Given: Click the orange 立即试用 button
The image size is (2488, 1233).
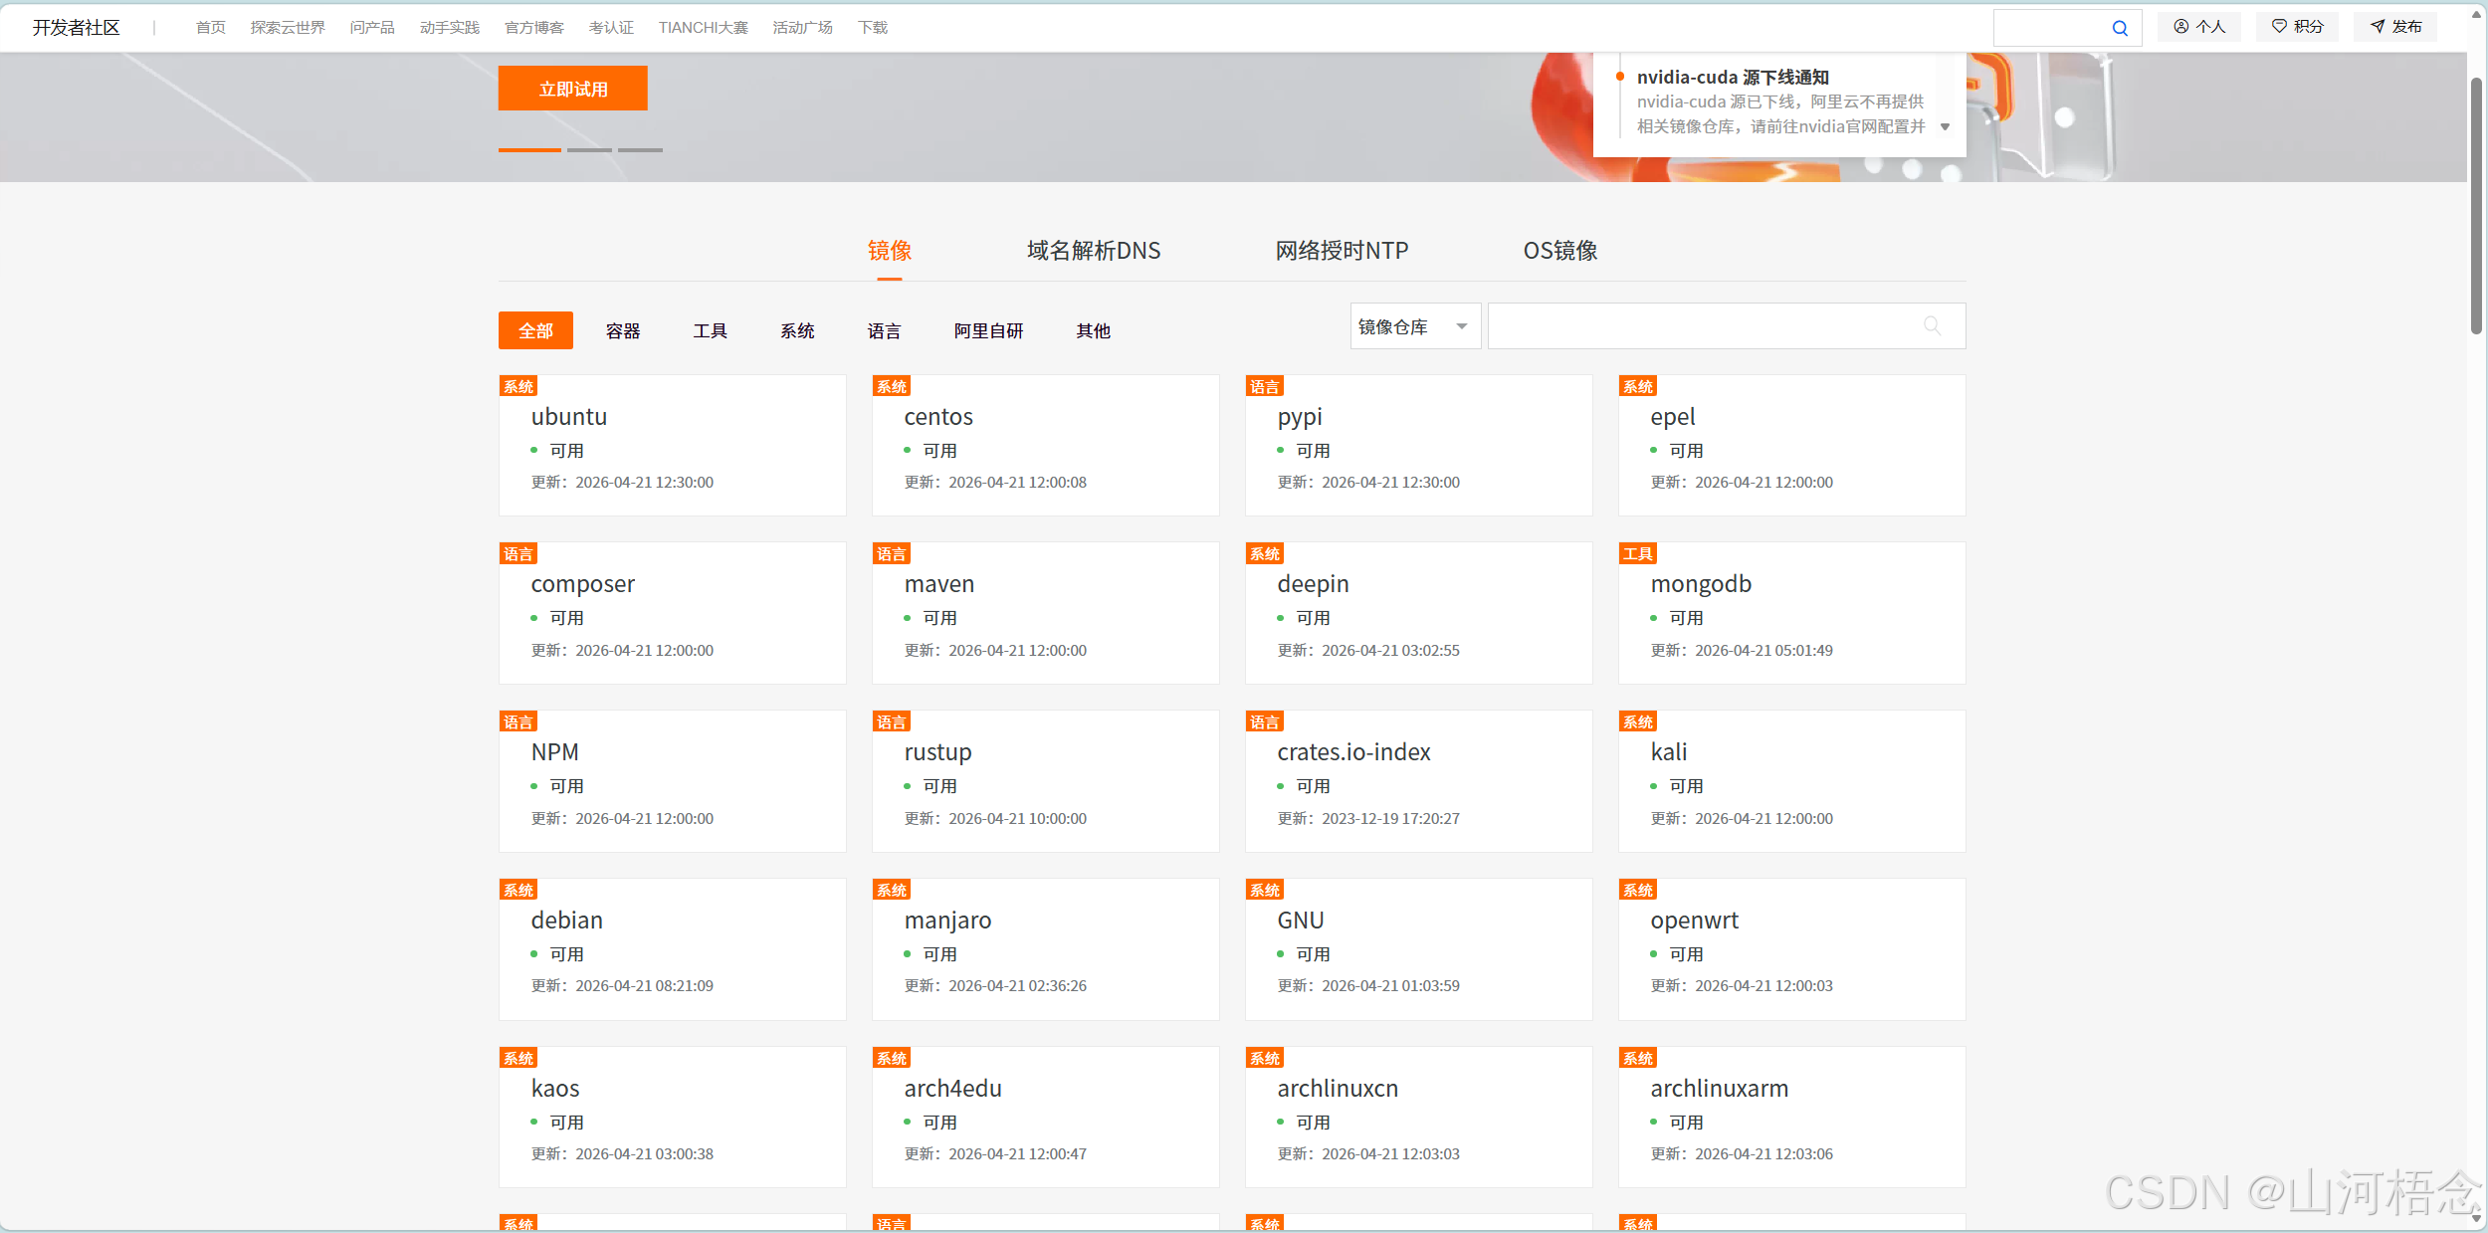Looking at the screenshot, I should (573, 89).
